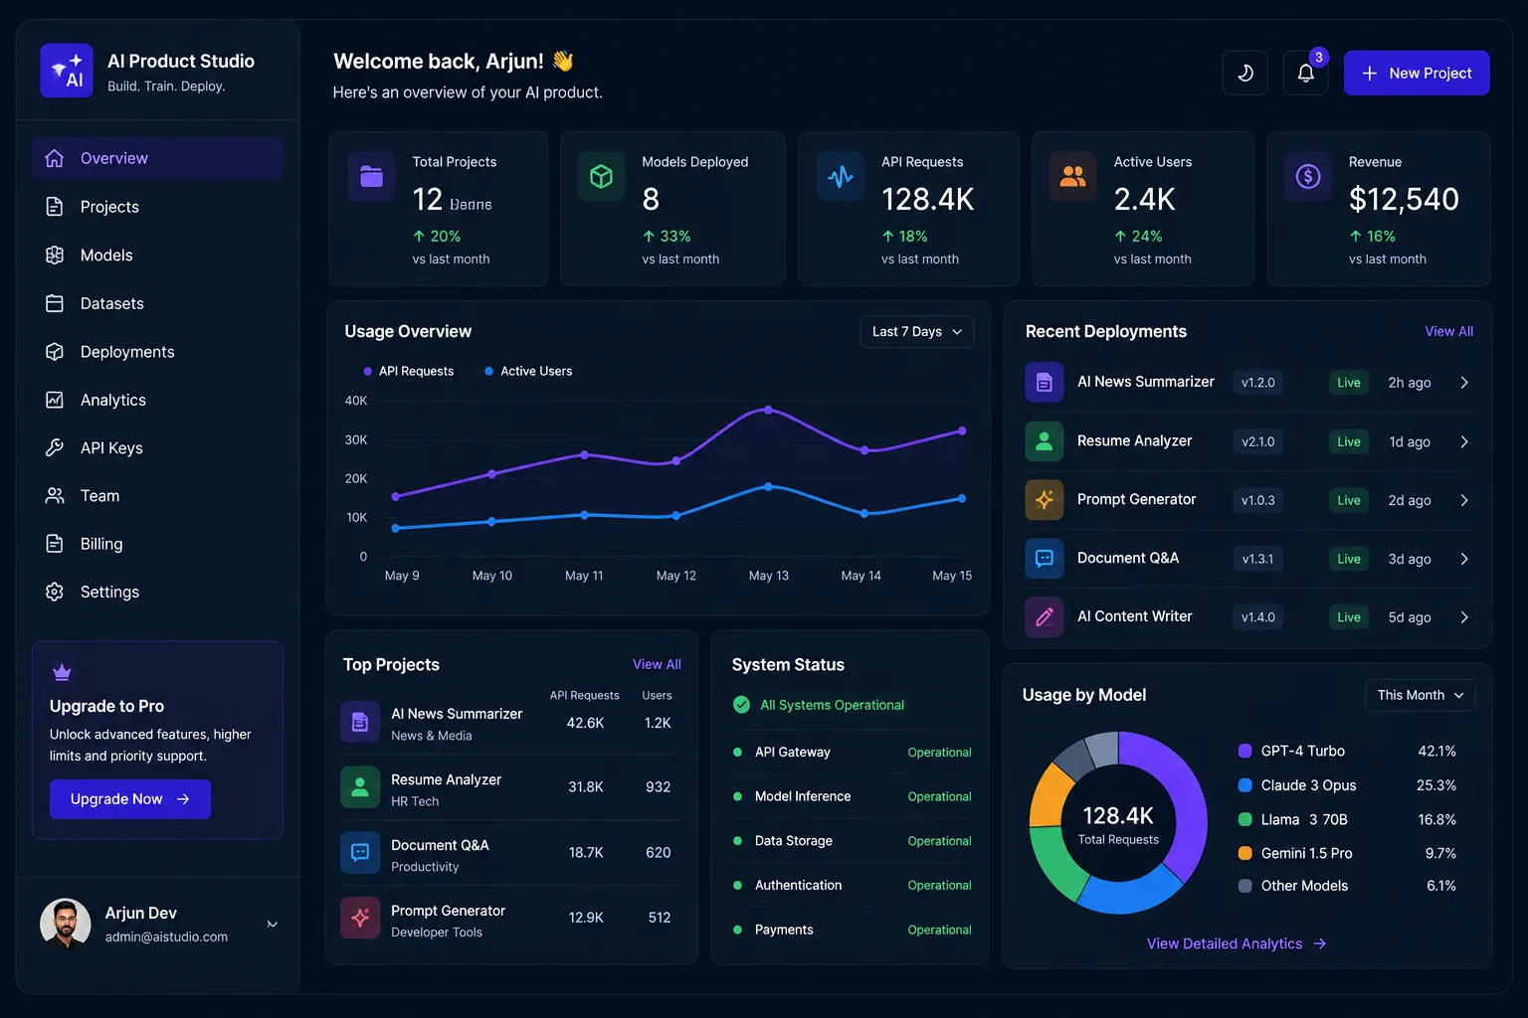Screen dimensions: 1528x1018
Task: Toggle API Requests legend in chart
Action: 409,371
